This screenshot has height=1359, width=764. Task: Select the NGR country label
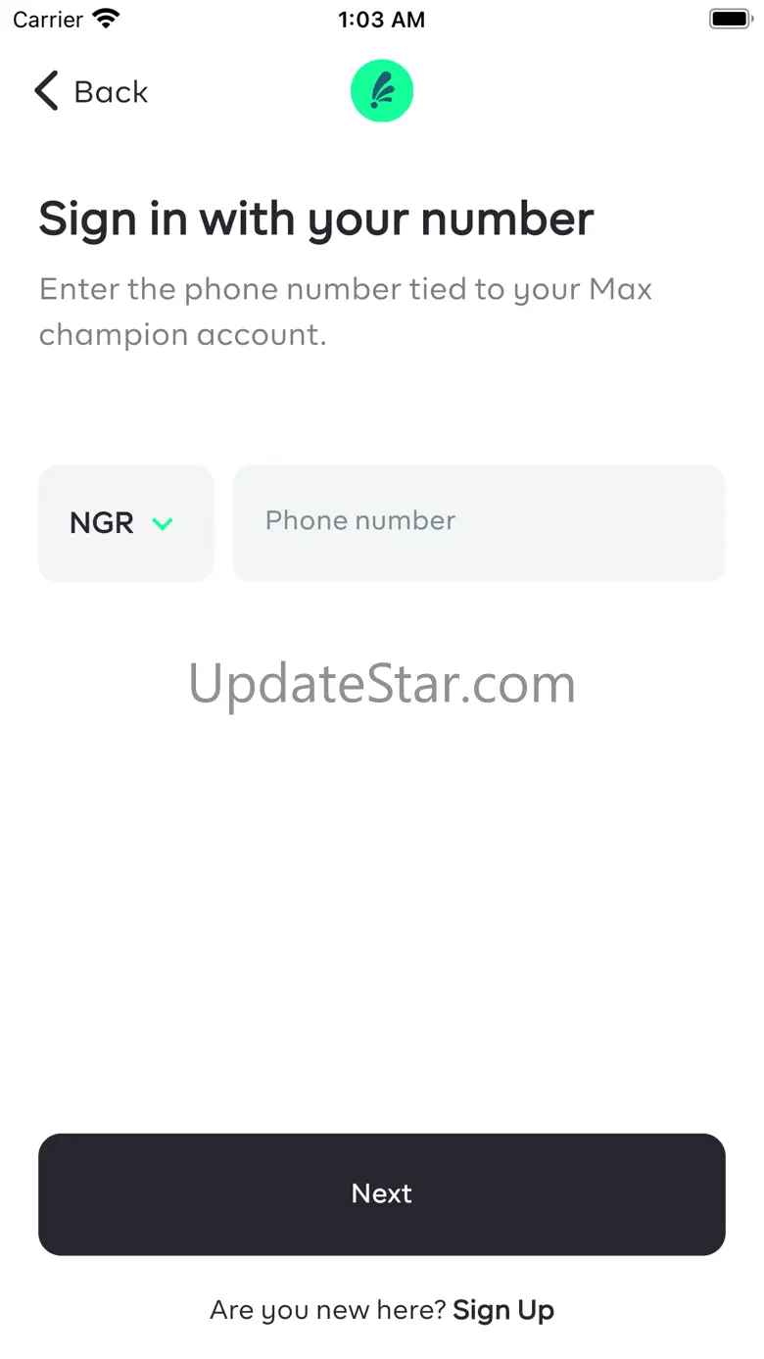point(102,523)
